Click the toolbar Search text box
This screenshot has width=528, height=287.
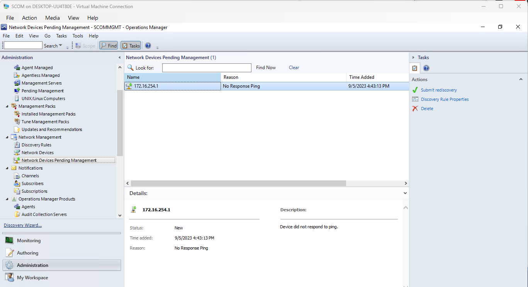point(23,46)
